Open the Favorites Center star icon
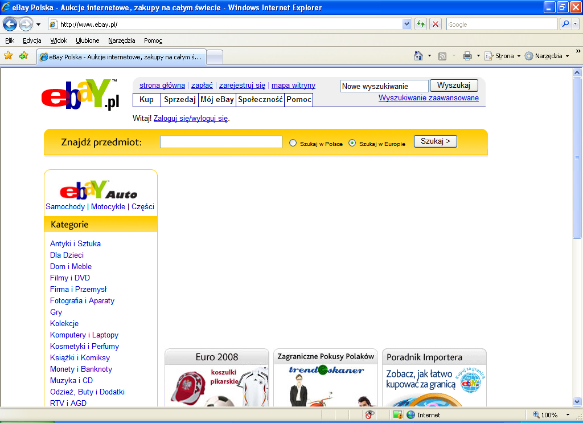Screen dimensions: 583x423 8,56
